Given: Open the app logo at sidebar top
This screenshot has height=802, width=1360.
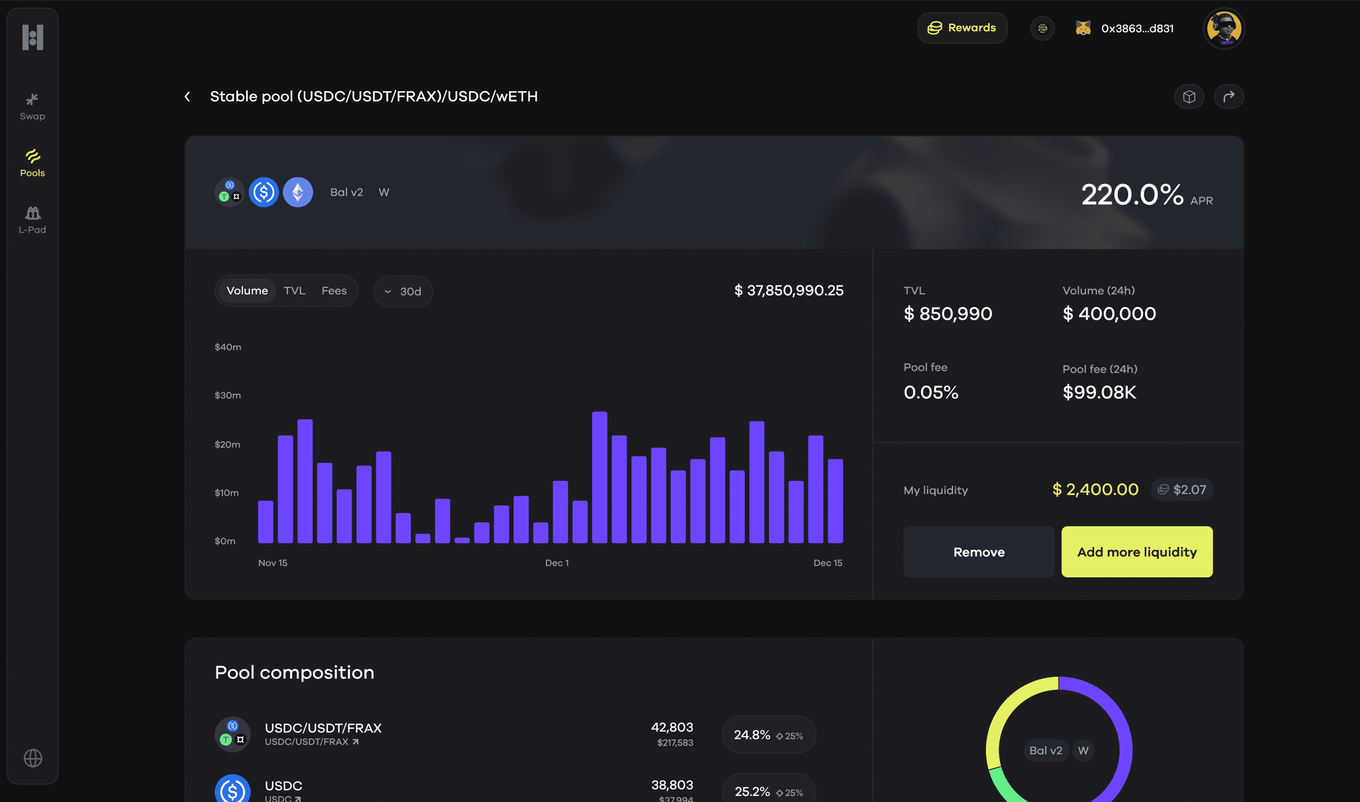Looking at the screenshot, I should pos(32,37).
